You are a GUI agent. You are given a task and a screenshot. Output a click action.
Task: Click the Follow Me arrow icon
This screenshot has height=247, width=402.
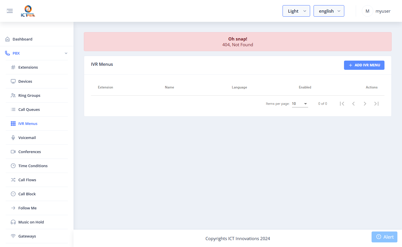(13, 208)
